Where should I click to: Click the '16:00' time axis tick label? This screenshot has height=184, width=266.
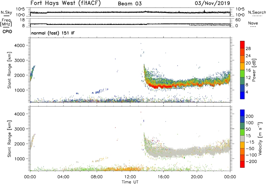coord(163,177)
